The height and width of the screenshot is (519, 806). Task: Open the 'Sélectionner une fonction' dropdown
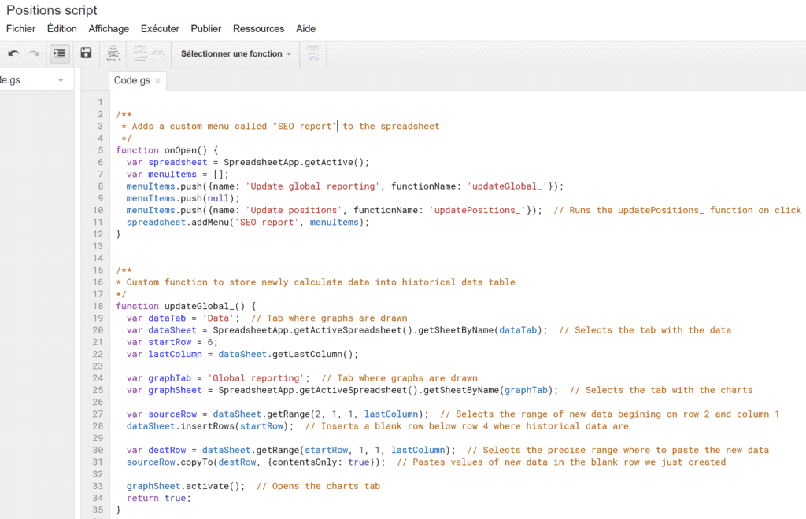coord(235,54)
